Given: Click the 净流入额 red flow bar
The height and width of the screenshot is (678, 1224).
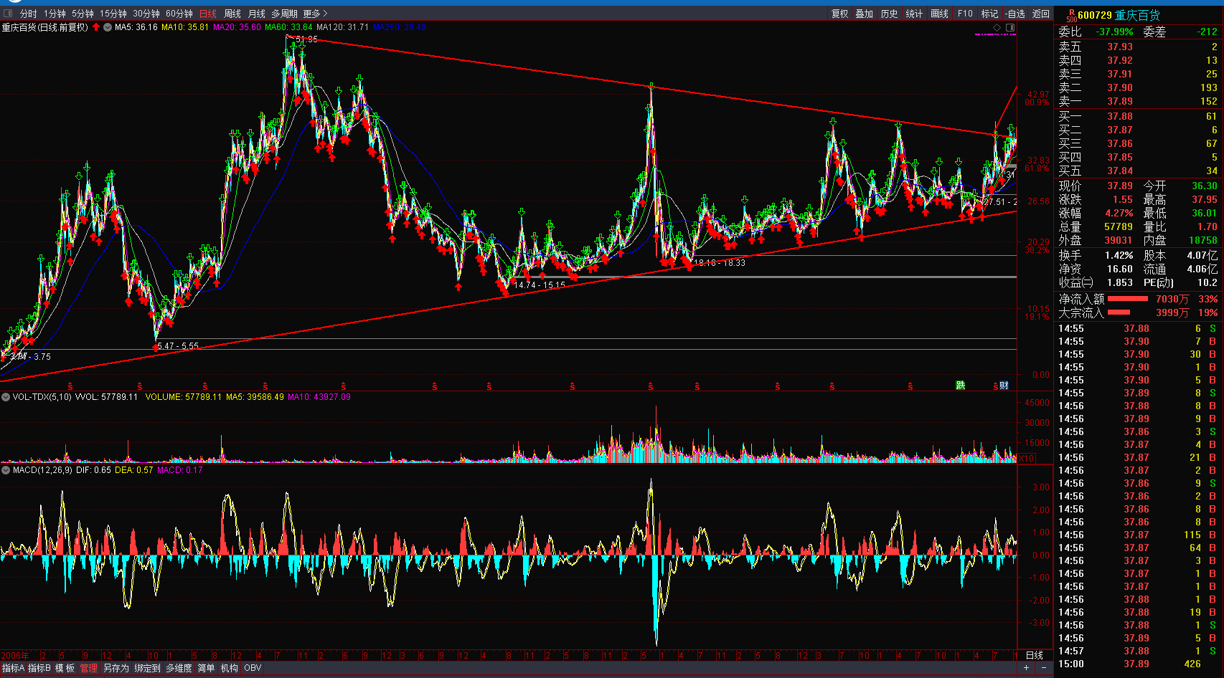Looking at the screenshot, I should 1128,299.
